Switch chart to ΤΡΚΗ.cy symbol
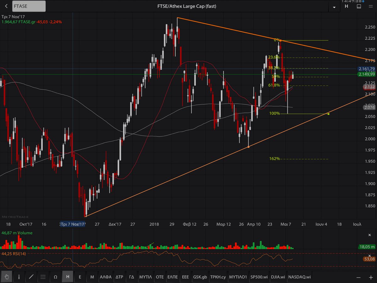The width and height of the screenshot is (377, 283). click(218, 277)
